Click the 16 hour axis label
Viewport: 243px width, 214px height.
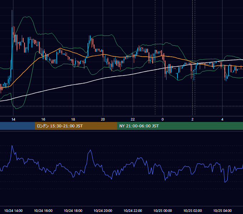[43, 119]
